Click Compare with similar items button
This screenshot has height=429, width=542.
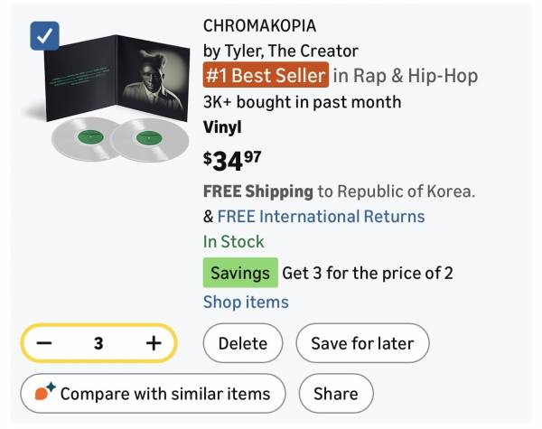point(153,394)
